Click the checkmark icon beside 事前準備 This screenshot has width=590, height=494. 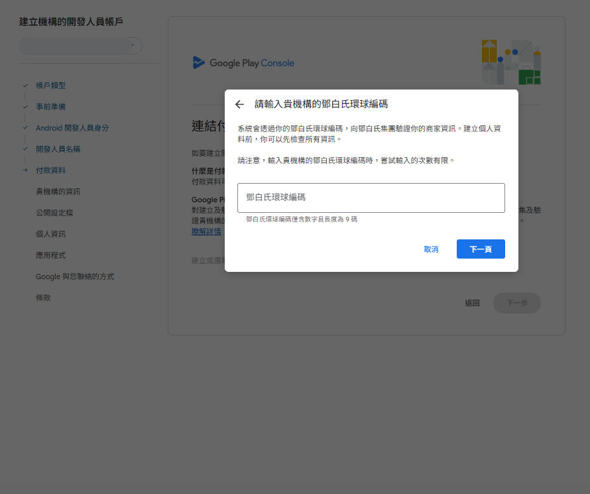pyautogui.click(x=25, y=107)
